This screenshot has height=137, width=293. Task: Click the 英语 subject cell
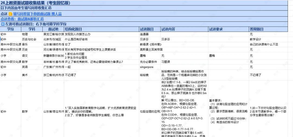[x=32, y=67]
